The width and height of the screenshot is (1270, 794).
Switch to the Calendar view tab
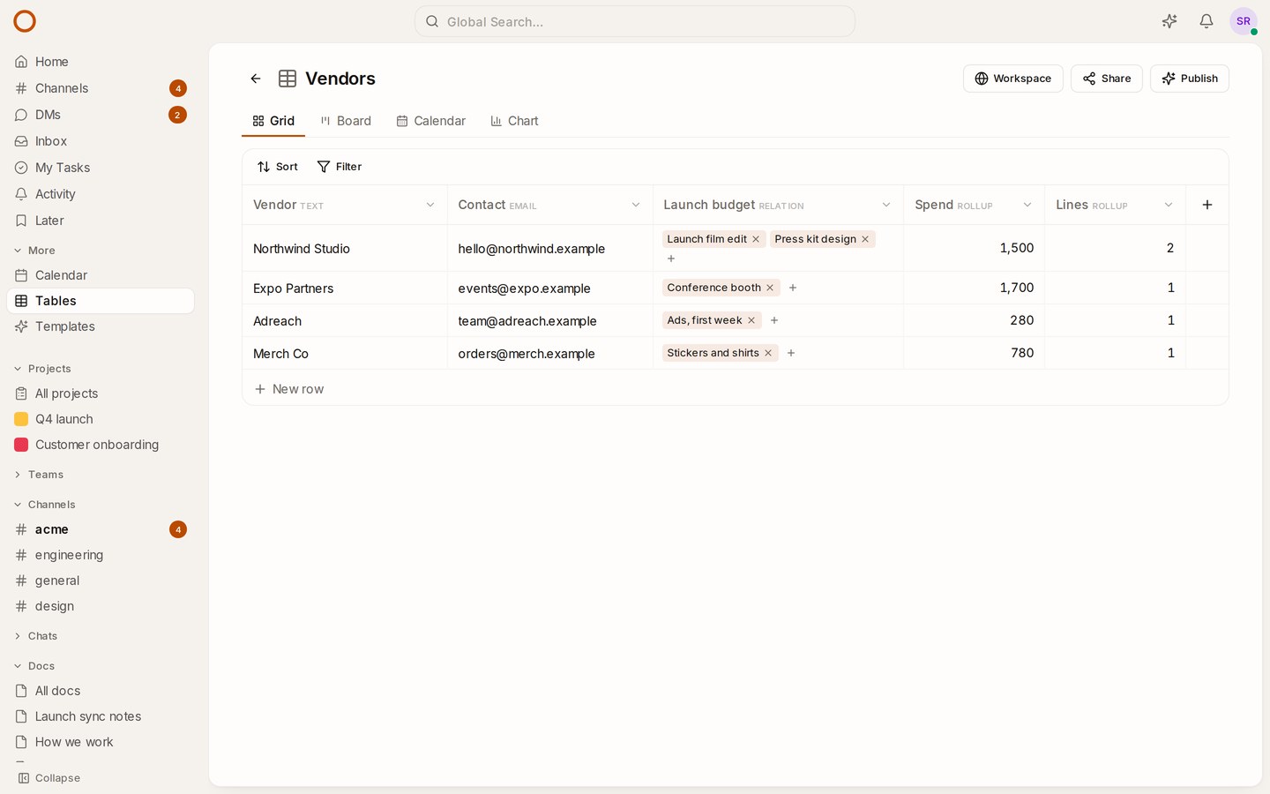coord(431,121)
